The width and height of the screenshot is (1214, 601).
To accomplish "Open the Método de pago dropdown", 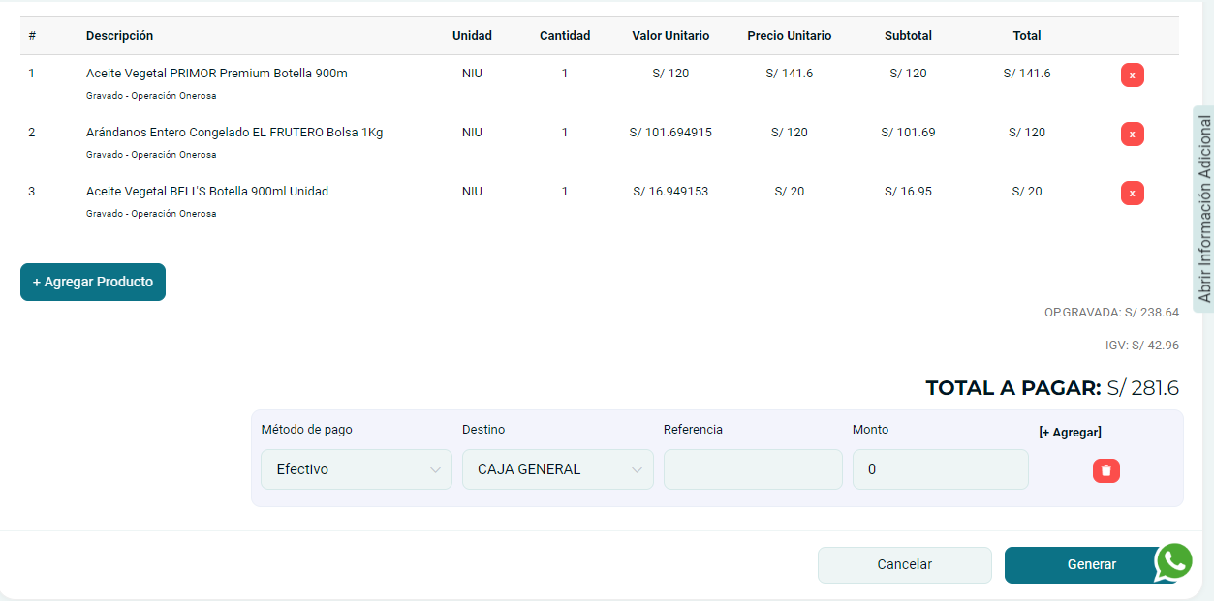I will [x=356, y=469].
